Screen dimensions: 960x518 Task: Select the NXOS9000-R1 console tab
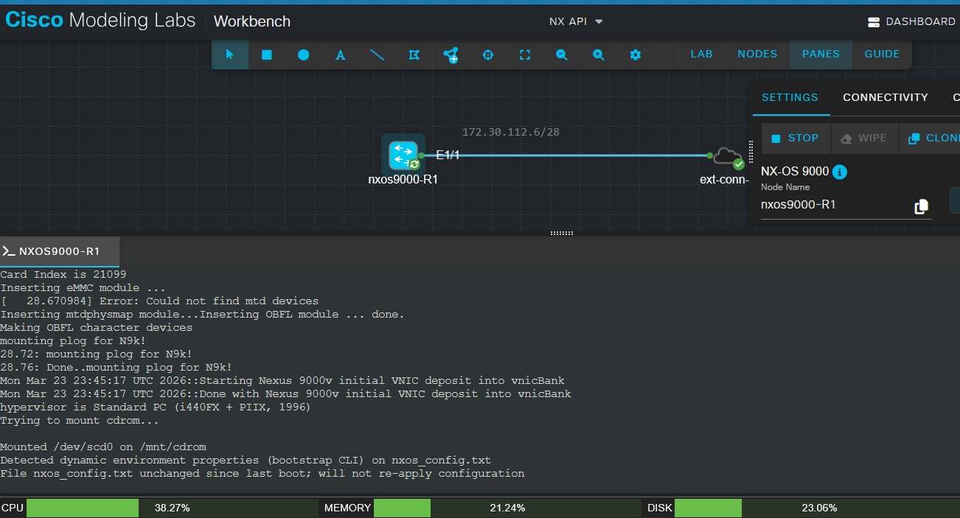[x=59, y=251]
